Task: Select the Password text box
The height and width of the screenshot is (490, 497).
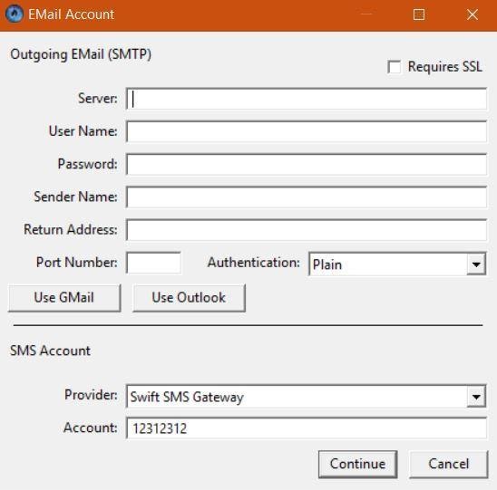Action: click(x=307, y=164)
